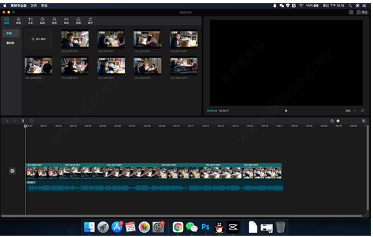Open QQ penguin app from the Dock
The width and height of the screenshot is (373, 237).
tap(219, 228)
